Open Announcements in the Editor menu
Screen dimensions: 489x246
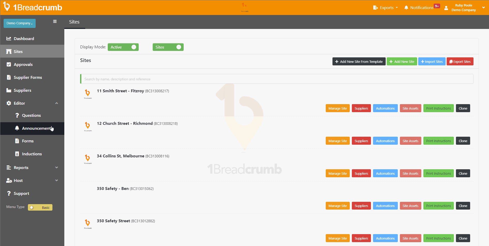(x=36, y=128)
